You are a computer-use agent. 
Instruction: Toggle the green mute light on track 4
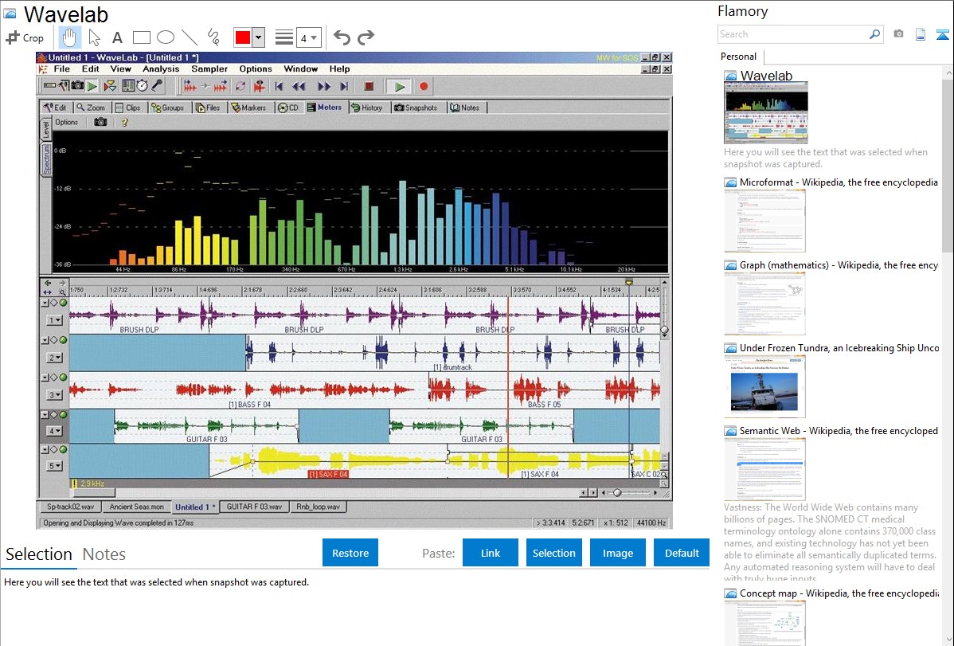click(x=63, y=415)
